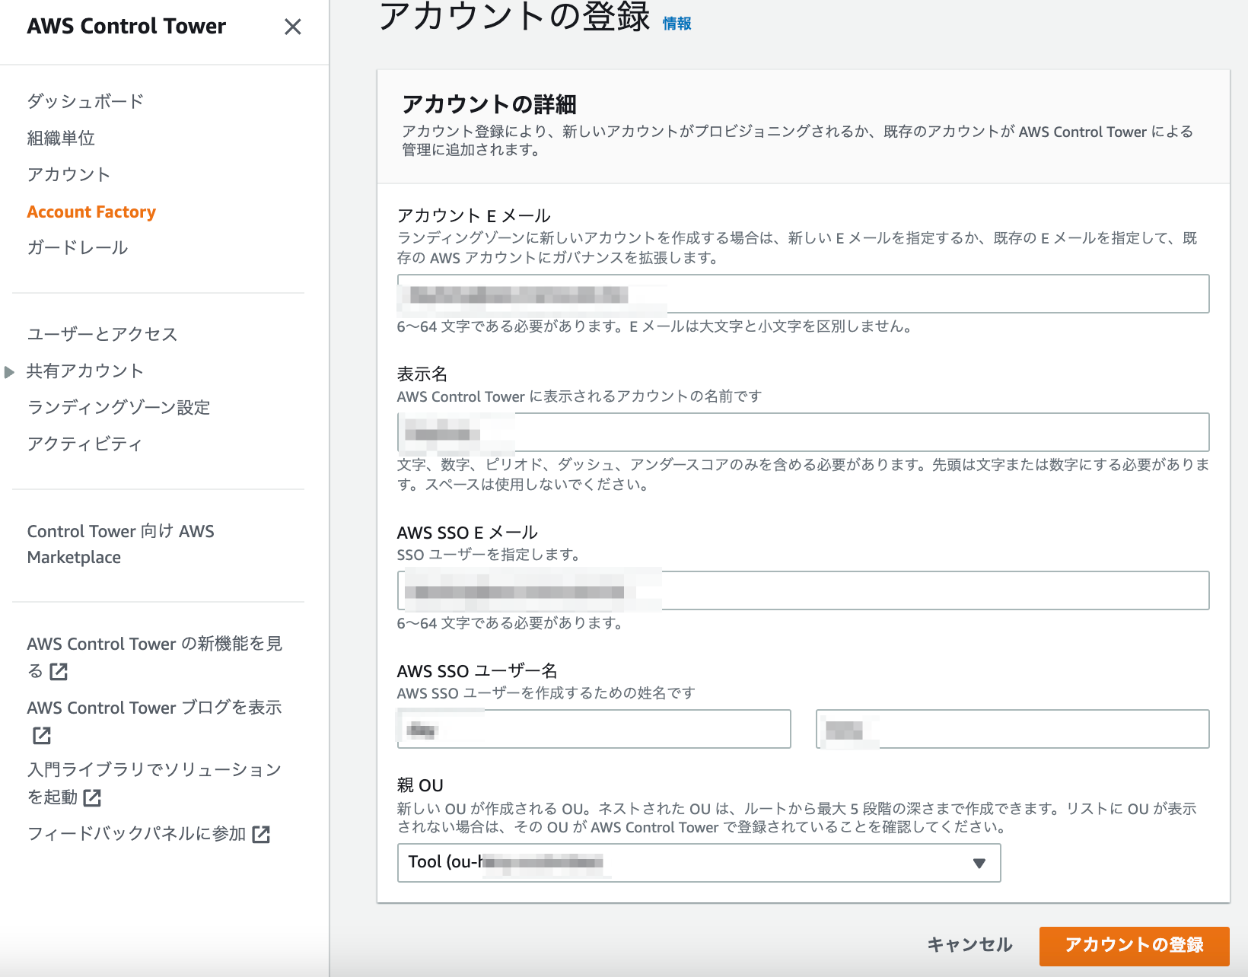The image size is (1248, 977).
Task: Open Control Tower 向け AWS Marketplace link
Action: (x=121, y=544)
